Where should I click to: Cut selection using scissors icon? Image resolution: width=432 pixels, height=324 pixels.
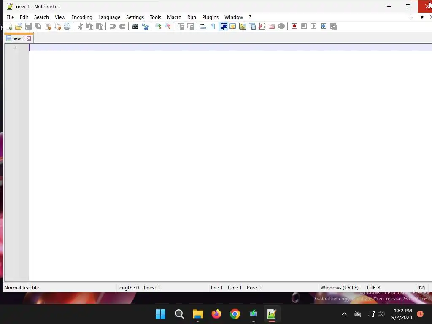[80, 26]
